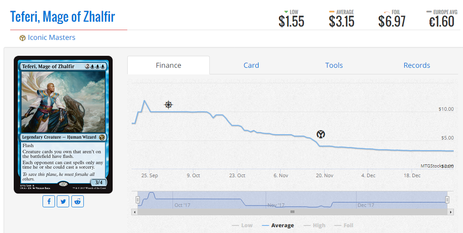Click the $5.00 axis label
The height and width of the screenshot is (233, 463).
pyautogui.click(x=447, y=138)
